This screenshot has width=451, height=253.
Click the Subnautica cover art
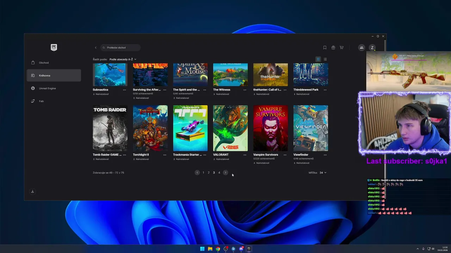(x=110, y=75)
